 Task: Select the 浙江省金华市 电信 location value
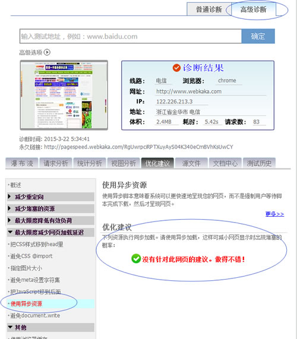click(178, 112)
